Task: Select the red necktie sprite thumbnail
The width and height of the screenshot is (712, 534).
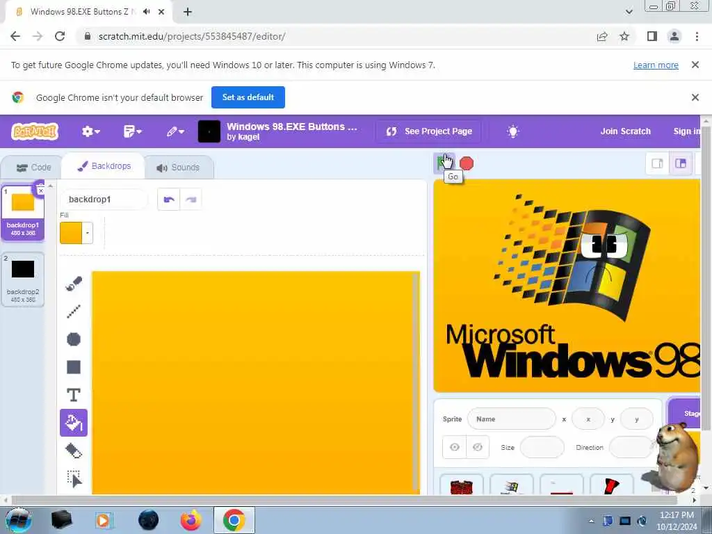Action: [612, 485]
